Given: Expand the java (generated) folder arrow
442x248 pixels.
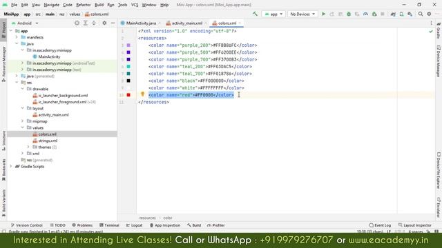Looking at the screenshot, I should [17, 76].
